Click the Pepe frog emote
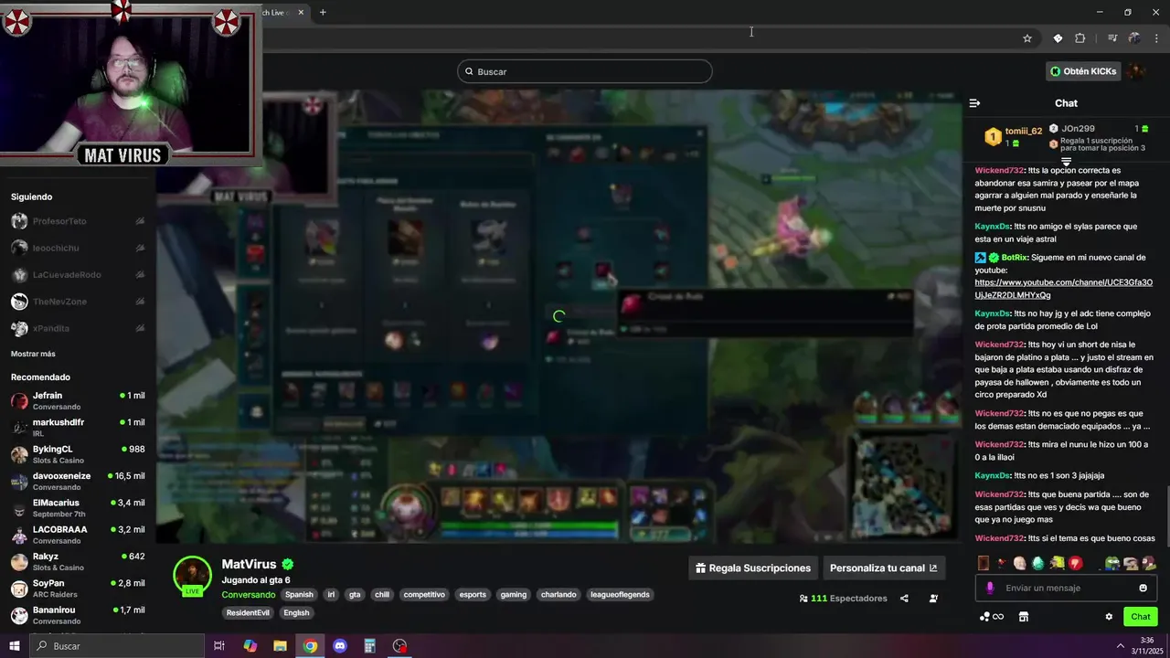 click(x=1112, y=563)
